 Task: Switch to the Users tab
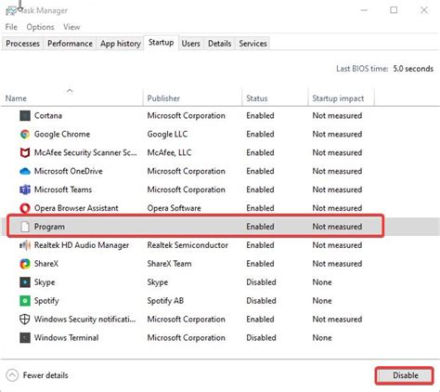point(190,44)
